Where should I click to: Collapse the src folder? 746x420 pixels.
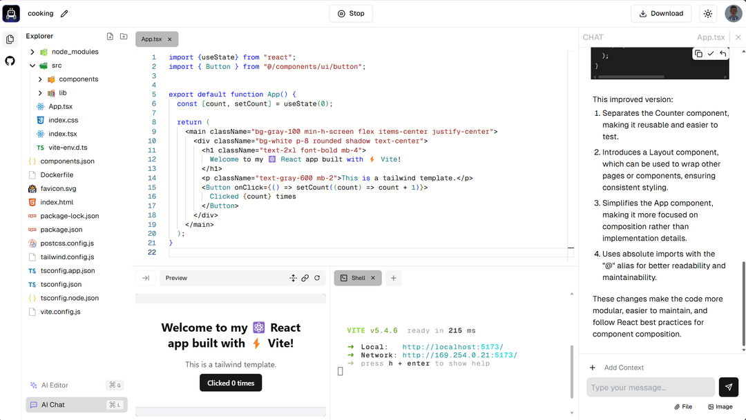click(32, 66)
